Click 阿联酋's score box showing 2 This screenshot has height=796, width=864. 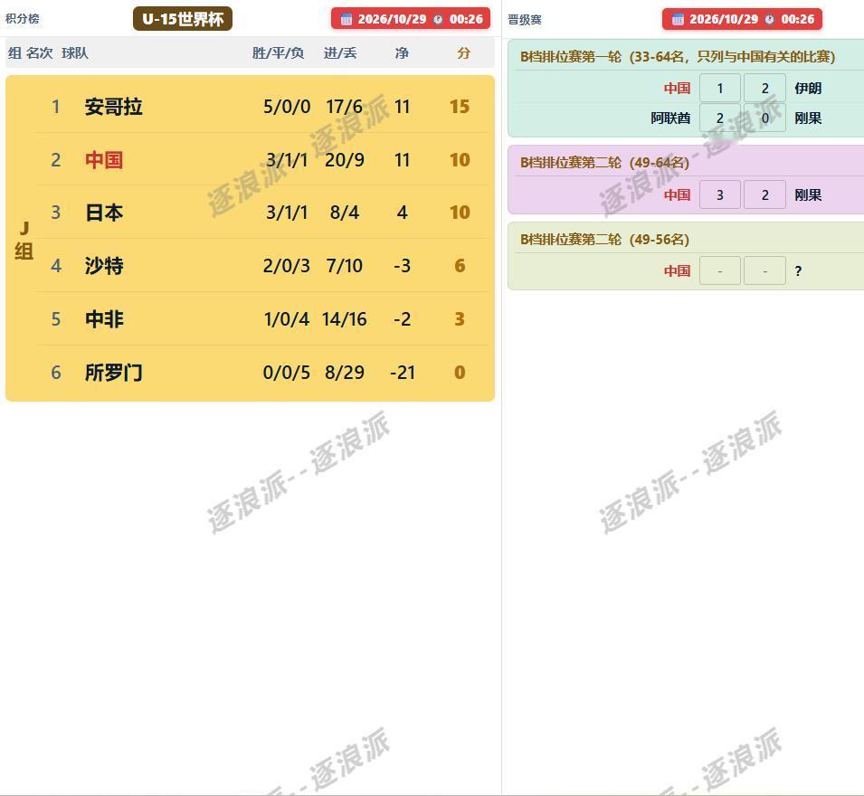720,118
